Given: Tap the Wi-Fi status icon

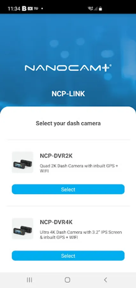Looking at the screenshot, I should [90, 8].
